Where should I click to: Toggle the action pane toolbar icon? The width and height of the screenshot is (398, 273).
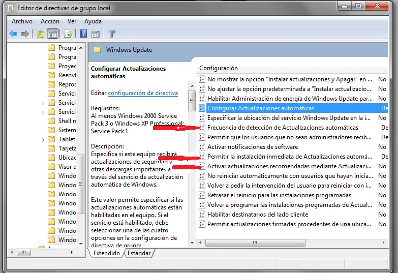point(96,34)
